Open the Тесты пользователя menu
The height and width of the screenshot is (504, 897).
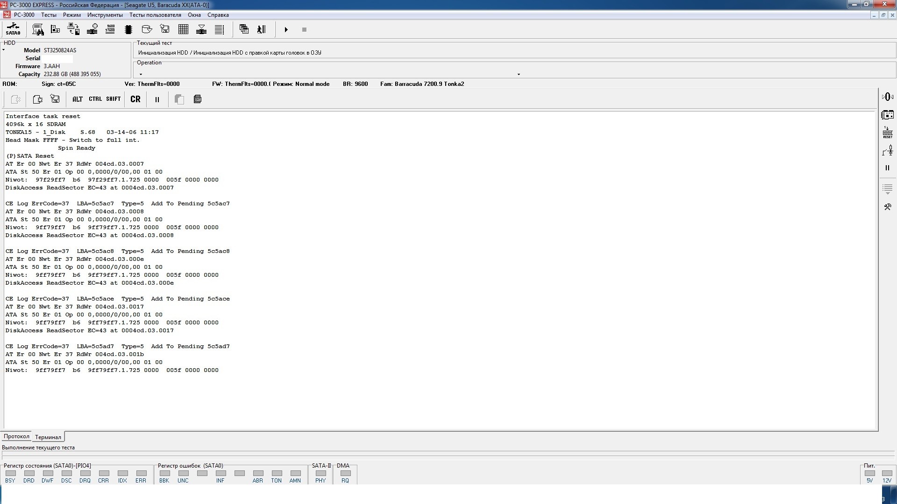point(155,14)
